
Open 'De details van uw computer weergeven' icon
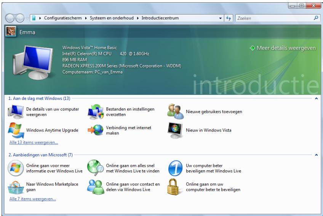[16, 112]
